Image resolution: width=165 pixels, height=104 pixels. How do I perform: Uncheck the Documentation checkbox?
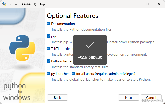coord(48,24)
